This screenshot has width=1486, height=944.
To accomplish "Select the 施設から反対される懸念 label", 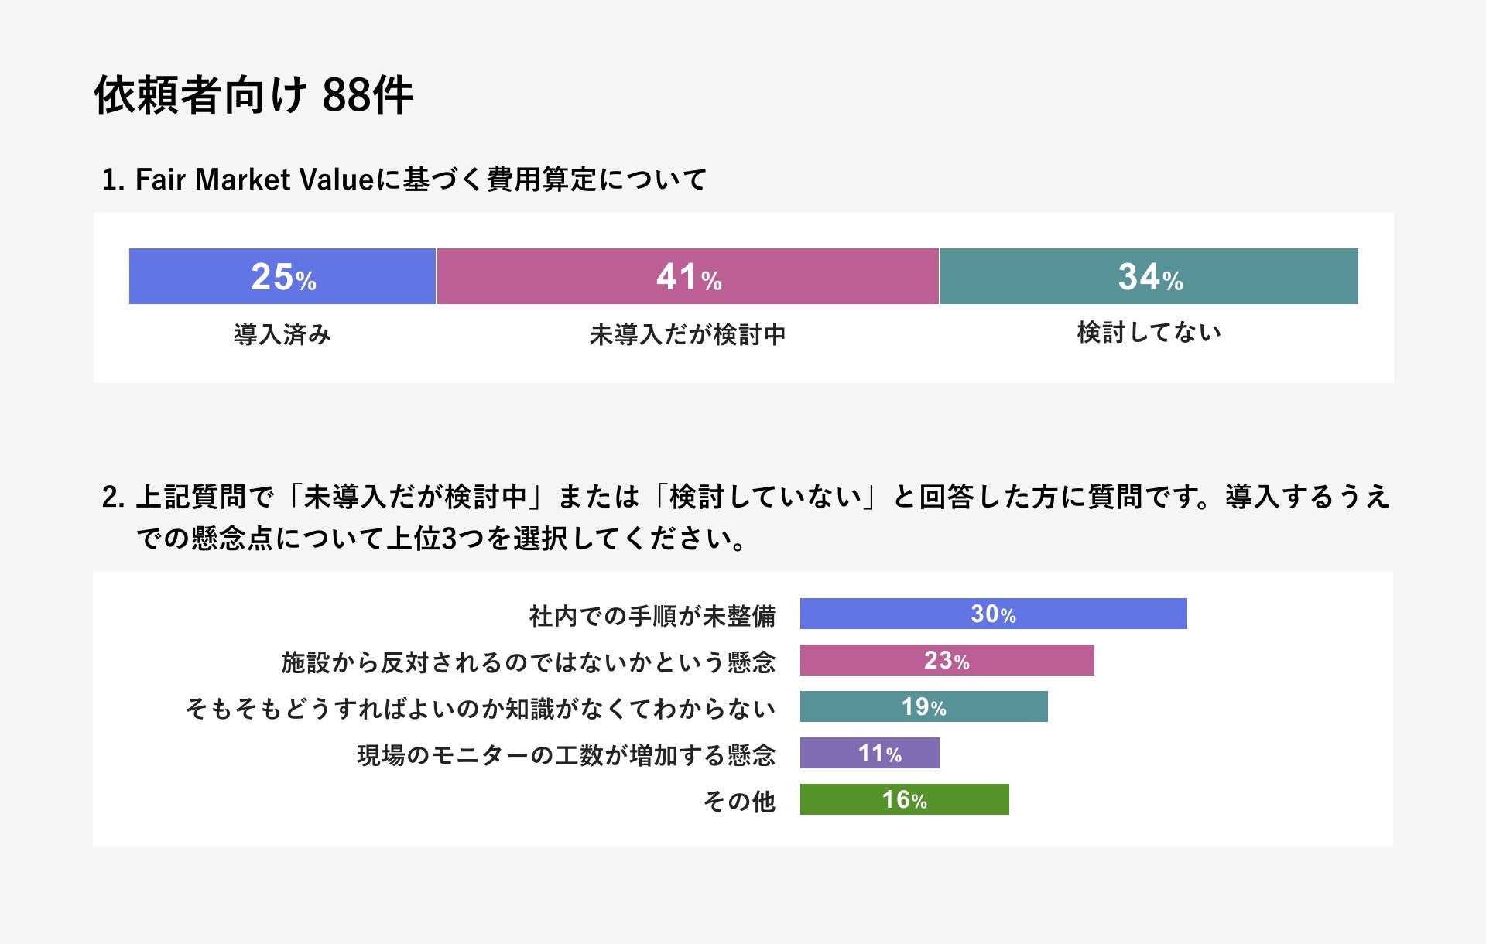I will 528,662.
